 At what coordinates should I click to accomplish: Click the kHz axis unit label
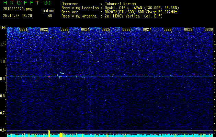point(3,28)
